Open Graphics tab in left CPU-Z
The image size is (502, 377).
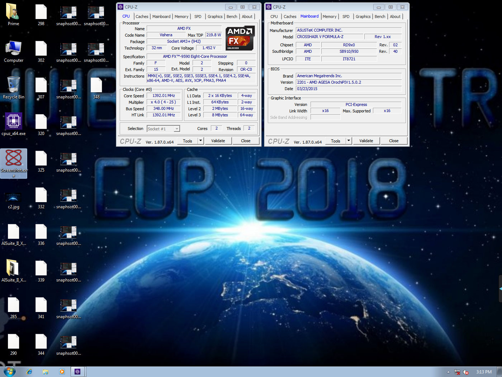coord(215,17)
